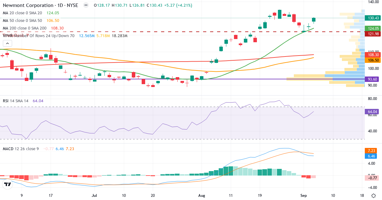This screenshot has height=200, width=382.
Task: Click the 20 date label on time axis
Action: (x=153, y=196)
